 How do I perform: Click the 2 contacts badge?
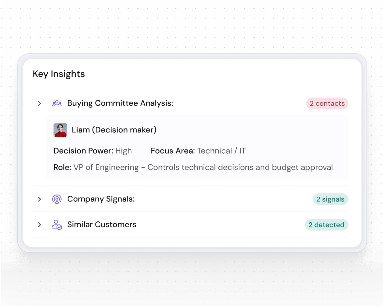[x=327, y=103]
